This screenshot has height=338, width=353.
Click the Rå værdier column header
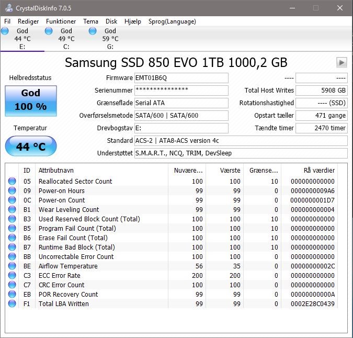click(x=319, y=170)
